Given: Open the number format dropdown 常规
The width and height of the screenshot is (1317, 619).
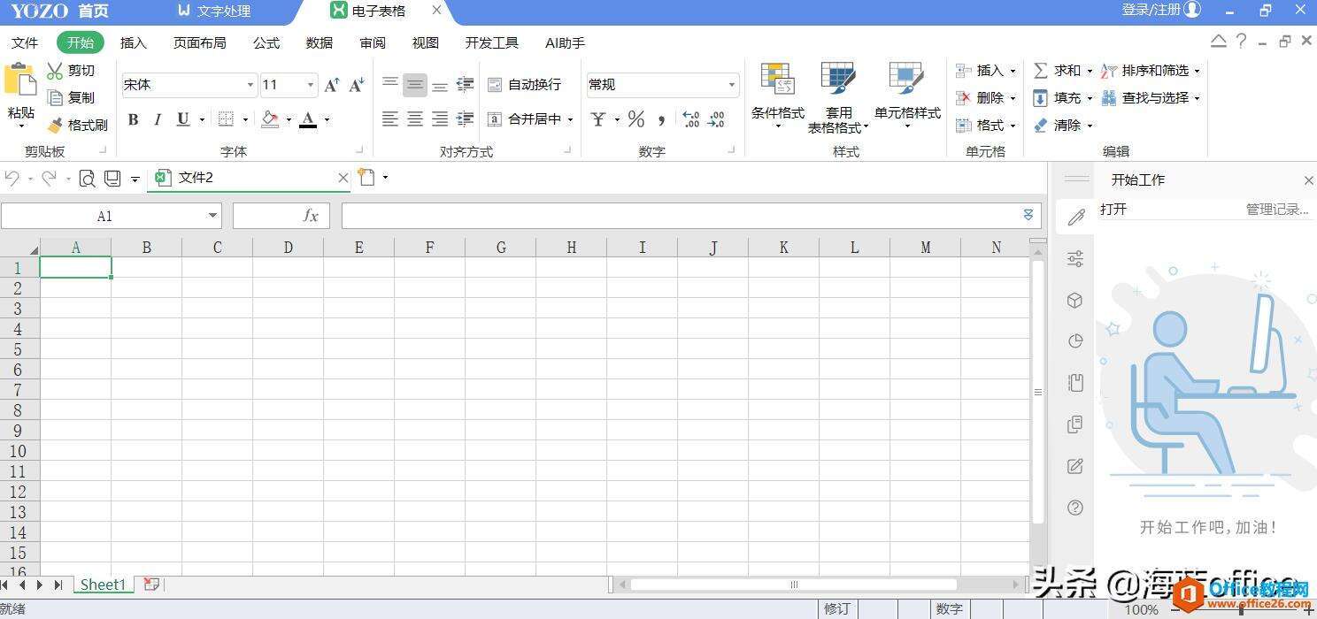Looking at the screenshot, I should tap(732, 85).
